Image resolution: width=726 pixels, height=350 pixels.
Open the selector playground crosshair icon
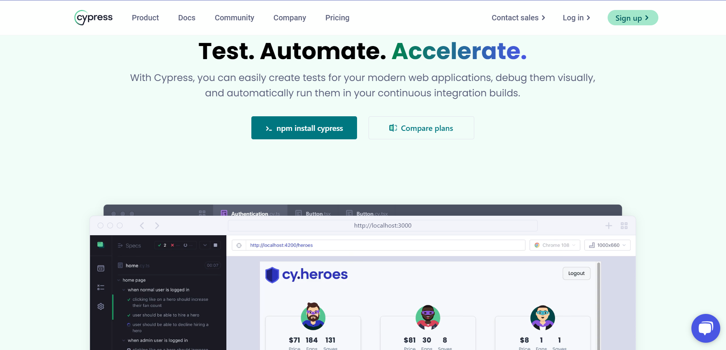point(239,245)
